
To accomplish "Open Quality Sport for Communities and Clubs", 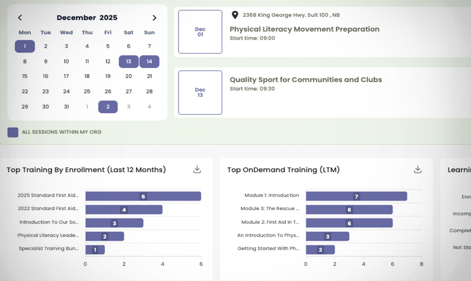I will (306, 80).
